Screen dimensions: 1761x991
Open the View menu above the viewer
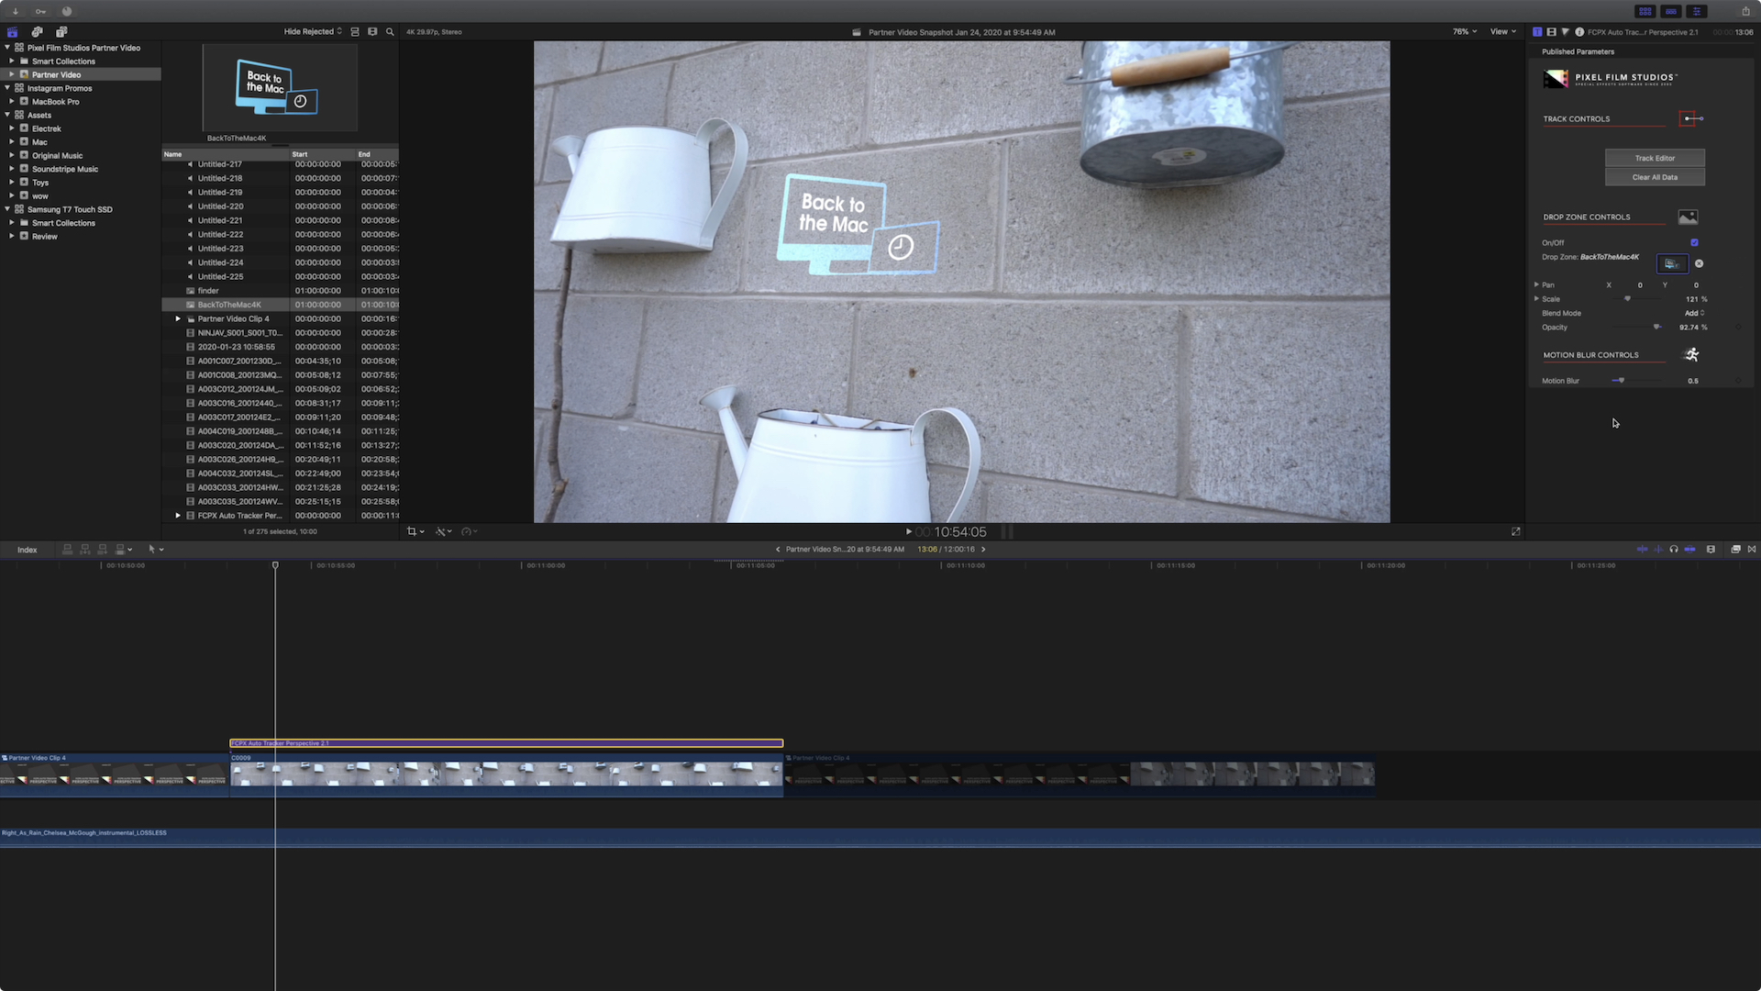pos(1502,31)
